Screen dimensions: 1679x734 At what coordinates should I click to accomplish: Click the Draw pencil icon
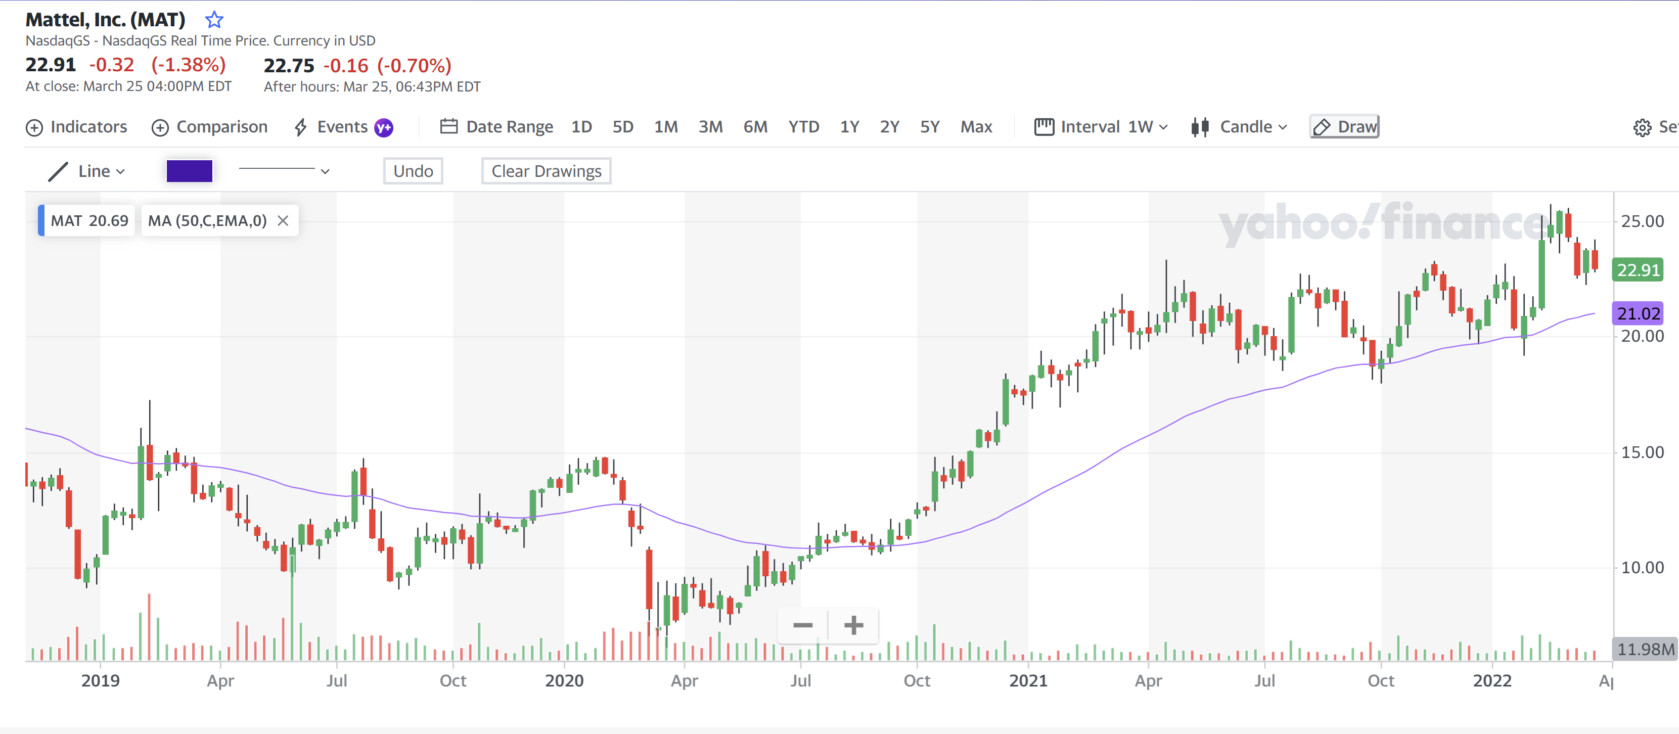(x=1321, y=127)
